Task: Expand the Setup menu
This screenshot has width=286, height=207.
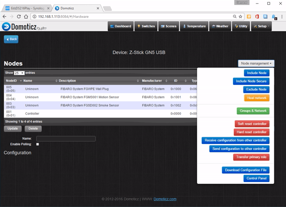Action: click(x=261, y=26)
